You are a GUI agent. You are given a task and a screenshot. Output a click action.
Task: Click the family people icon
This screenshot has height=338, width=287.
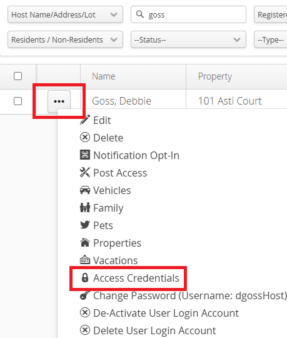tap(85, 208)
